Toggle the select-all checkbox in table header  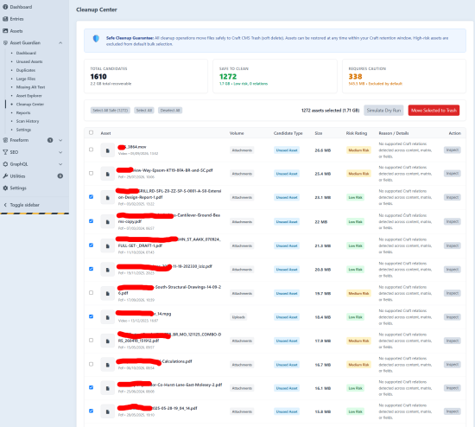tap(92, 132)
